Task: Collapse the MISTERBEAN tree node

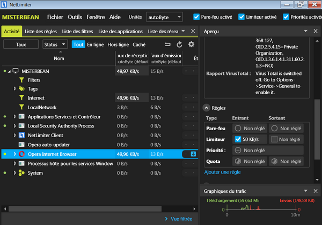Action: pos(9,71)
